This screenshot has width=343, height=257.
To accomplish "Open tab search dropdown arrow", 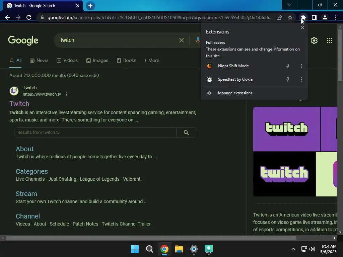I will [x=289, y=5].
